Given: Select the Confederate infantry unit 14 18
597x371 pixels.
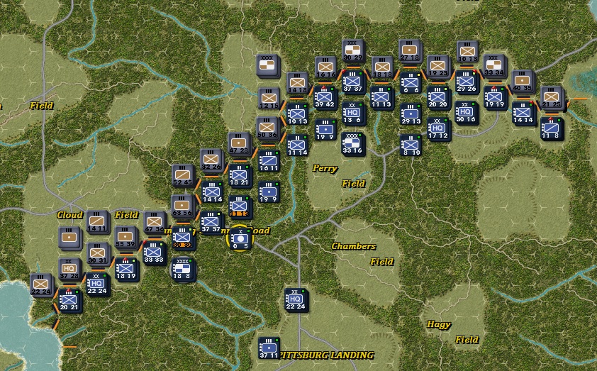Looking at the screenshot, I should [x=297, y=83].
